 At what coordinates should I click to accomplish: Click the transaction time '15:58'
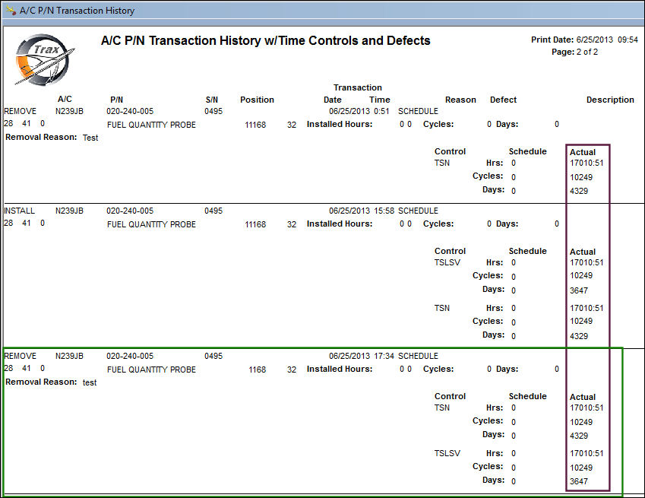pos(384,211)
